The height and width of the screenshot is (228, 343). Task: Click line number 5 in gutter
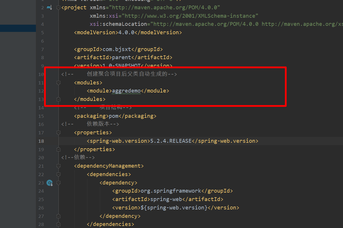coord(43,33)
